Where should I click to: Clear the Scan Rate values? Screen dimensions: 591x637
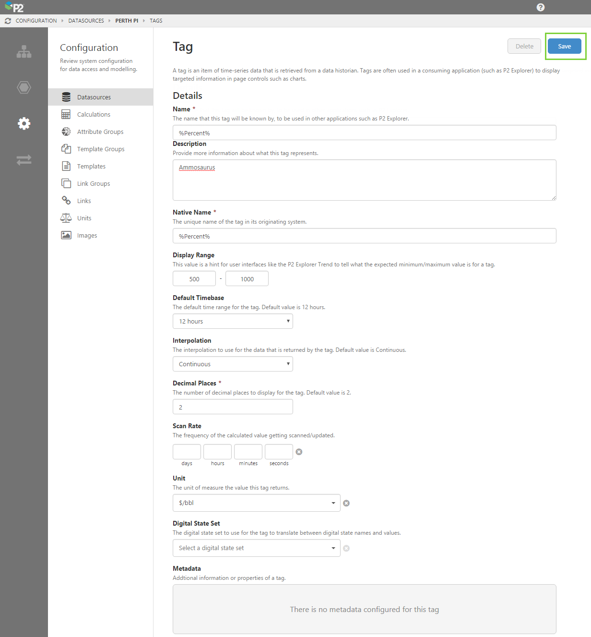[x=299, y=452]
